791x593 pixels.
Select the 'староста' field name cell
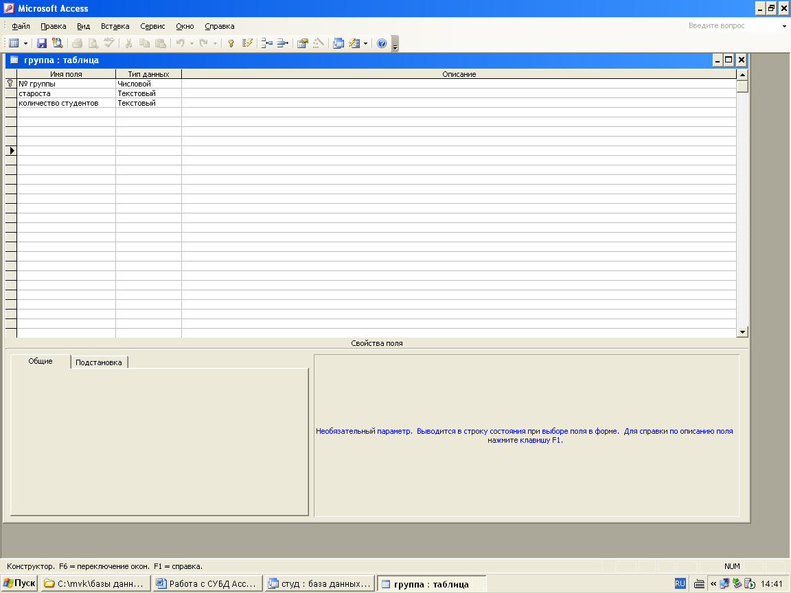pyautogui.click(x=66, y=93)
